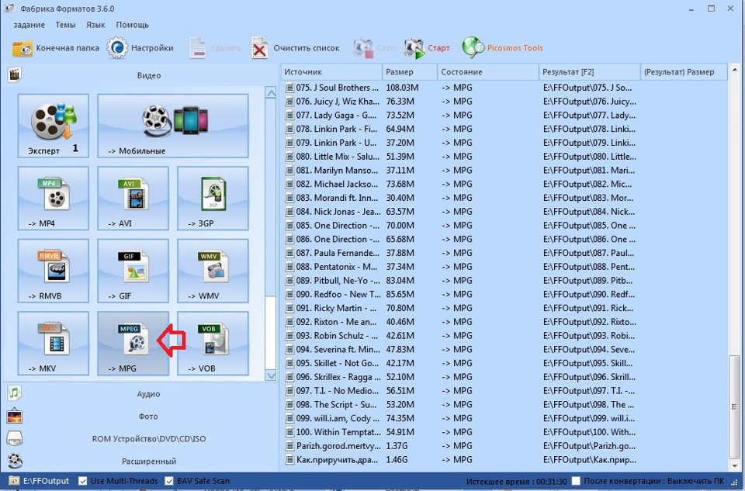Select row 096. Skrillex - Ragga
Image resolution: width=745 pixels, height=491 pixels.
coord(504,376)
